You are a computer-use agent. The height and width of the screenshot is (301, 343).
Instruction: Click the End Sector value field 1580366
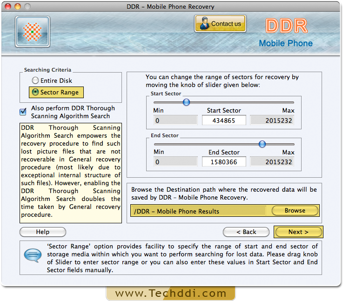point(224,162)
